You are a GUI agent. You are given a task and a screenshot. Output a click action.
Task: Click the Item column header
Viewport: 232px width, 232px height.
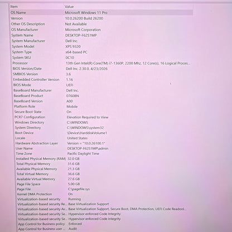pyautogui.click(x=14, y=7)
